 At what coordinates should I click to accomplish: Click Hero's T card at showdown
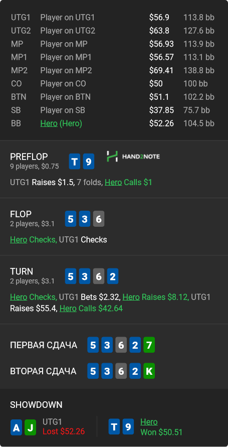click(x=114, y=427)
